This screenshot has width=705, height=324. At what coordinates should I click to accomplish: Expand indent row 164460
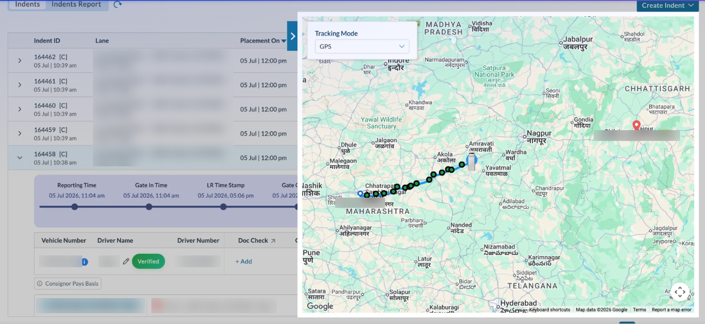click(20, 109)
